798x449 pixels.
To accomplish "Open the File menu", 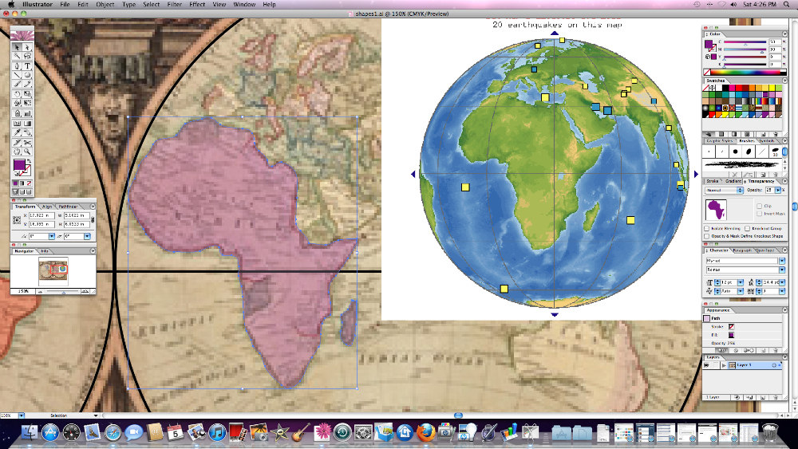I will tap(65, 4).
